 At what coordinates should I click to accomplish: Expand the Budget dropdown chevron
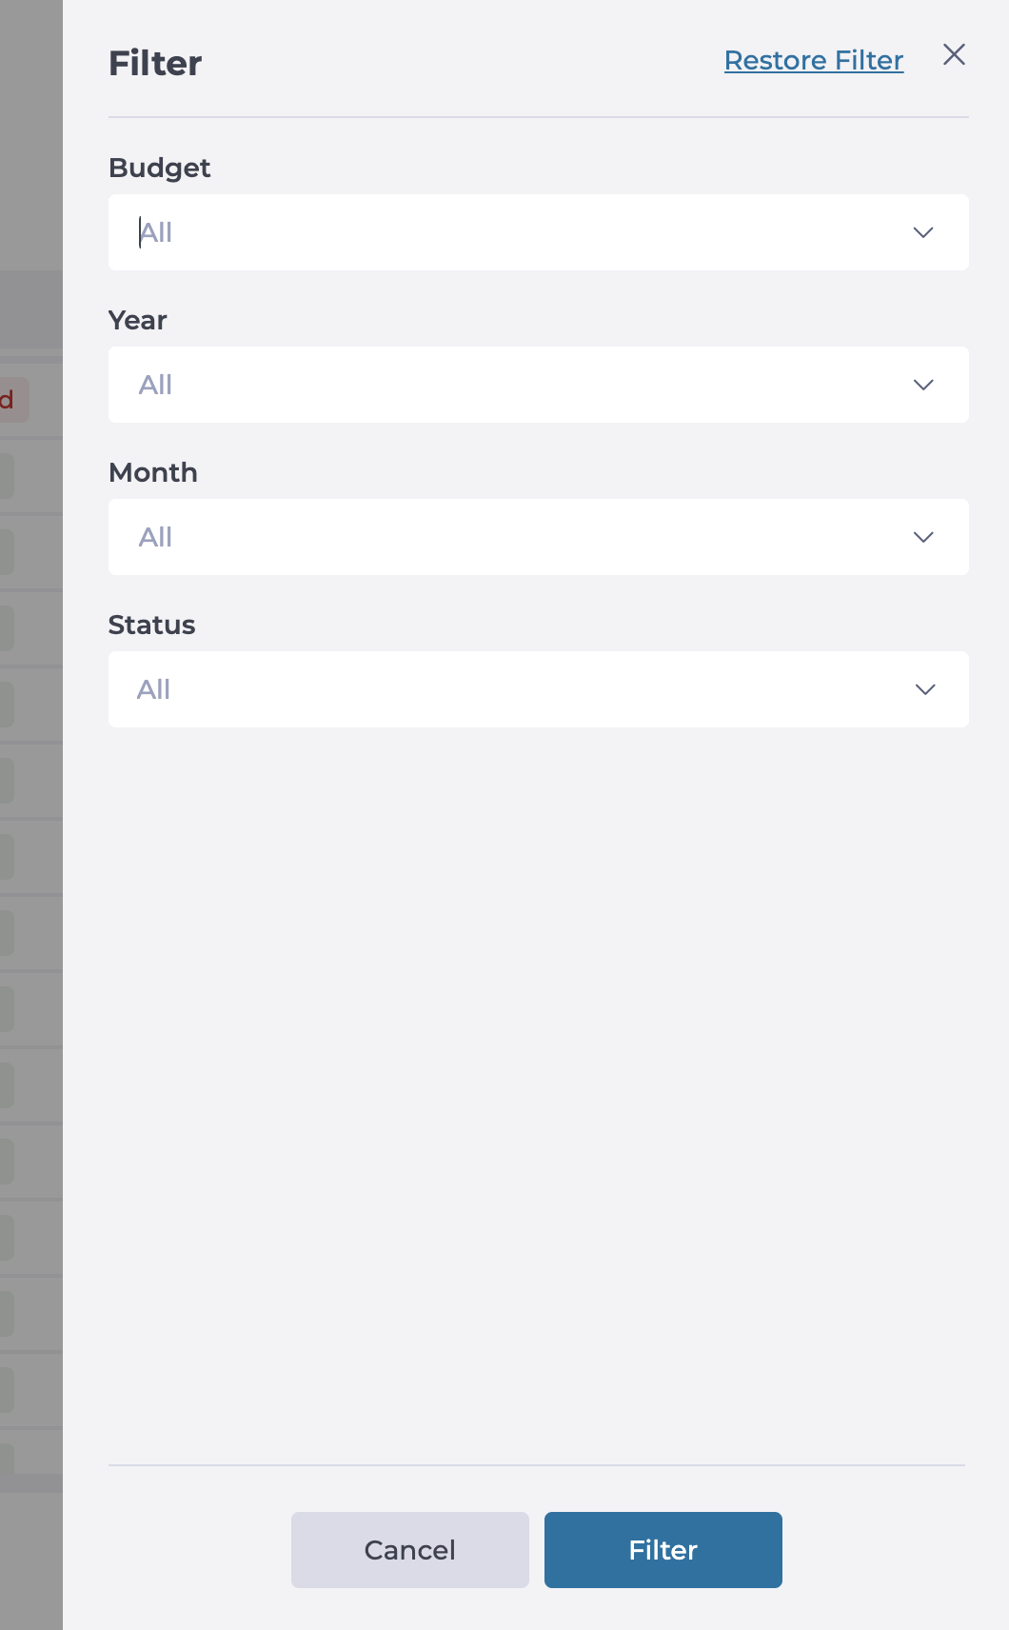923,232
